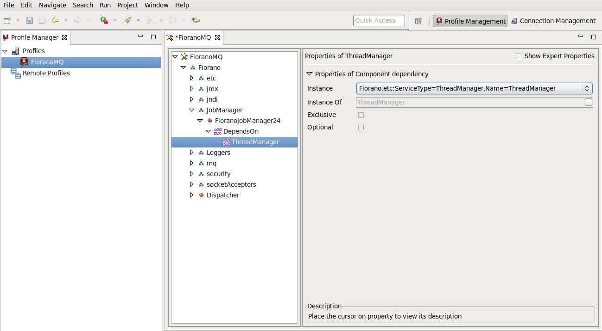This screenshot has height=331, width=602.
Task: Switch to Connection Management perspective
Action: pos(553,21)
